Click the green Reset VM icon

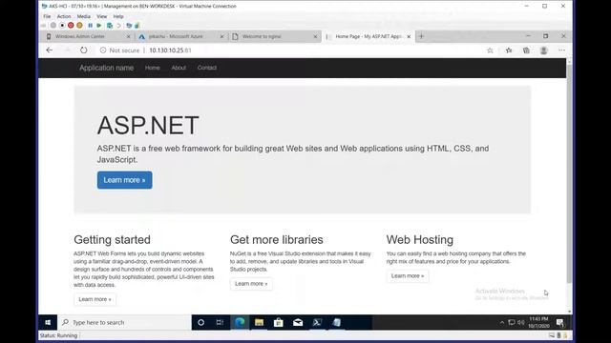pos(99,26)
